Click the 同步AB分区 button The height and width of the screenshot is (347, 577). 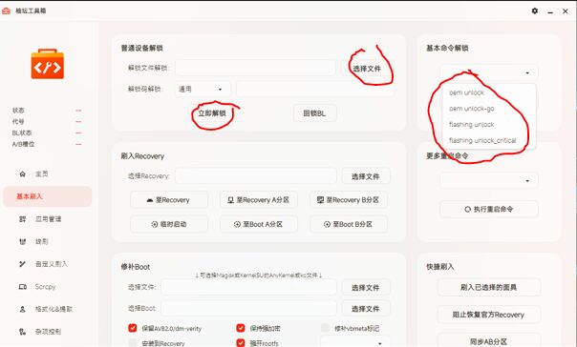489,341
